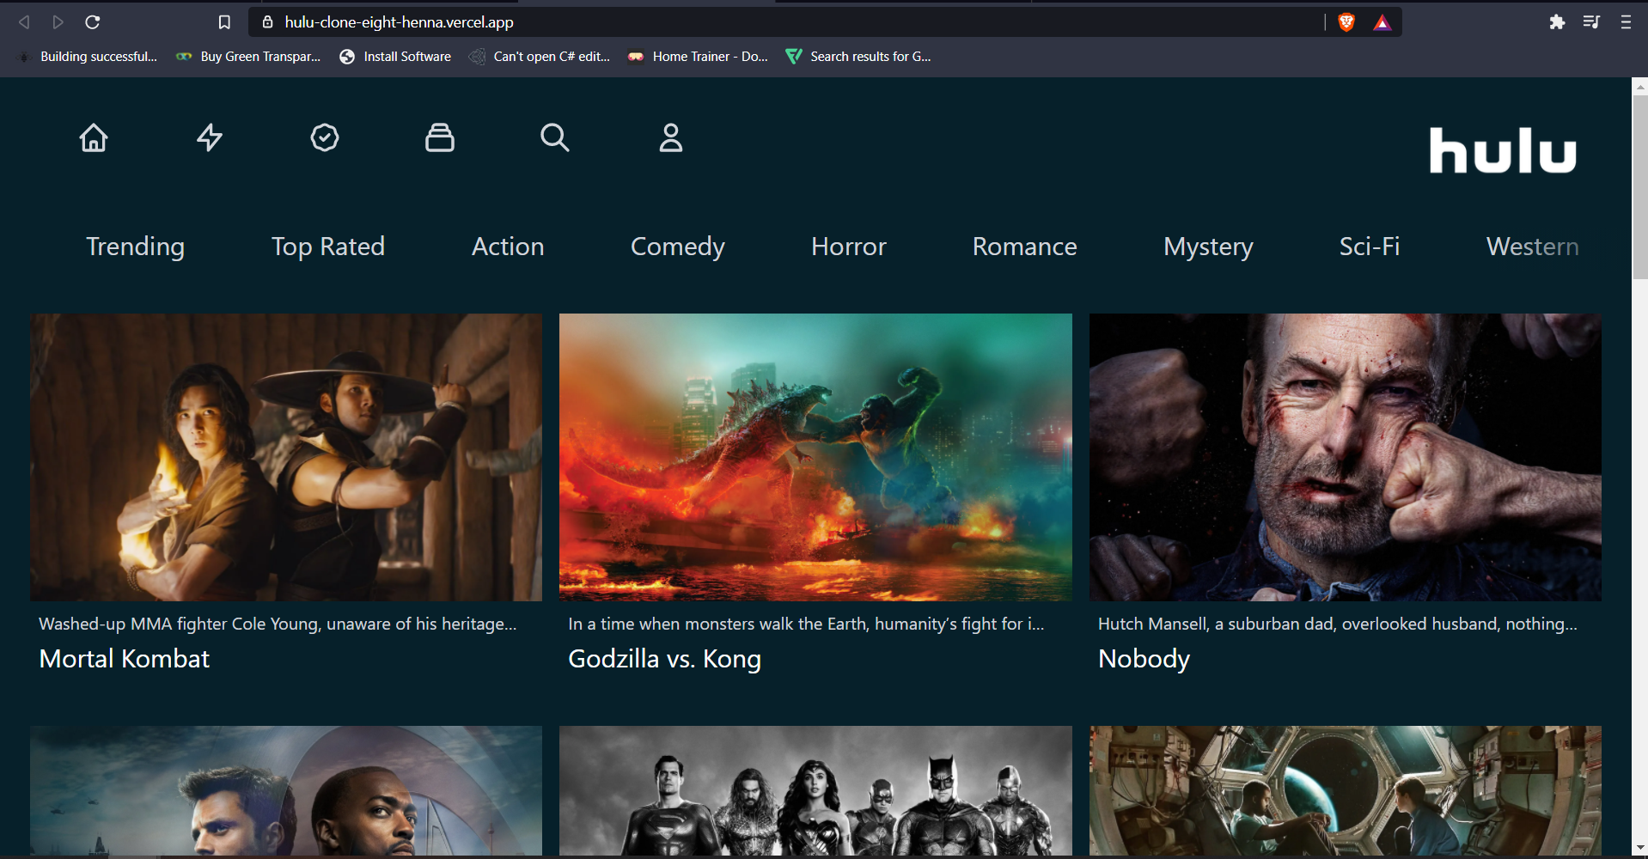Select the Verified badge check icon
Viewport: 1648px width, 859px height.
tap(325, 137)
